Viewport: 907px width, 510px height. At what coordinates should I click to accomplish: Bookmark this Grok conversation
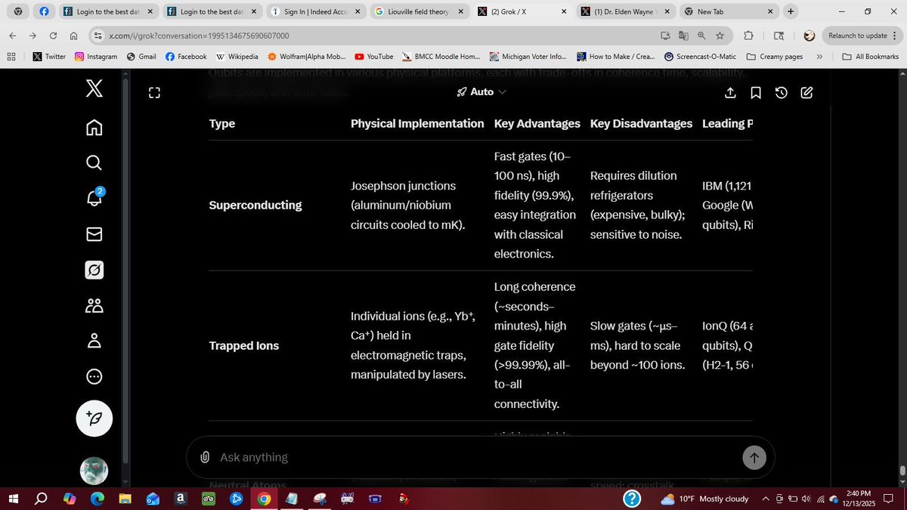pyautogui.click(x=756, y=92)
